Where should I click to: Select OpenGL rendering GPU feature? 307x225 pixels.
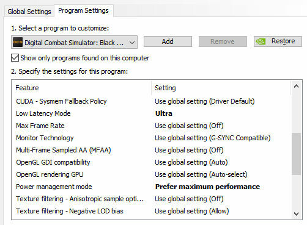50,174
